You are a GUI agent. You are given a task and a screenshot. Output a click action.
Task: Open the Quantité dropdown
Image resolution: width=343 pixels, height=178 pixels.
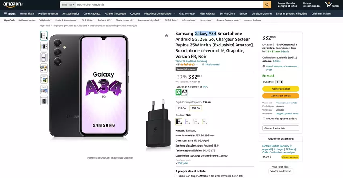click(x=279, y=82)
